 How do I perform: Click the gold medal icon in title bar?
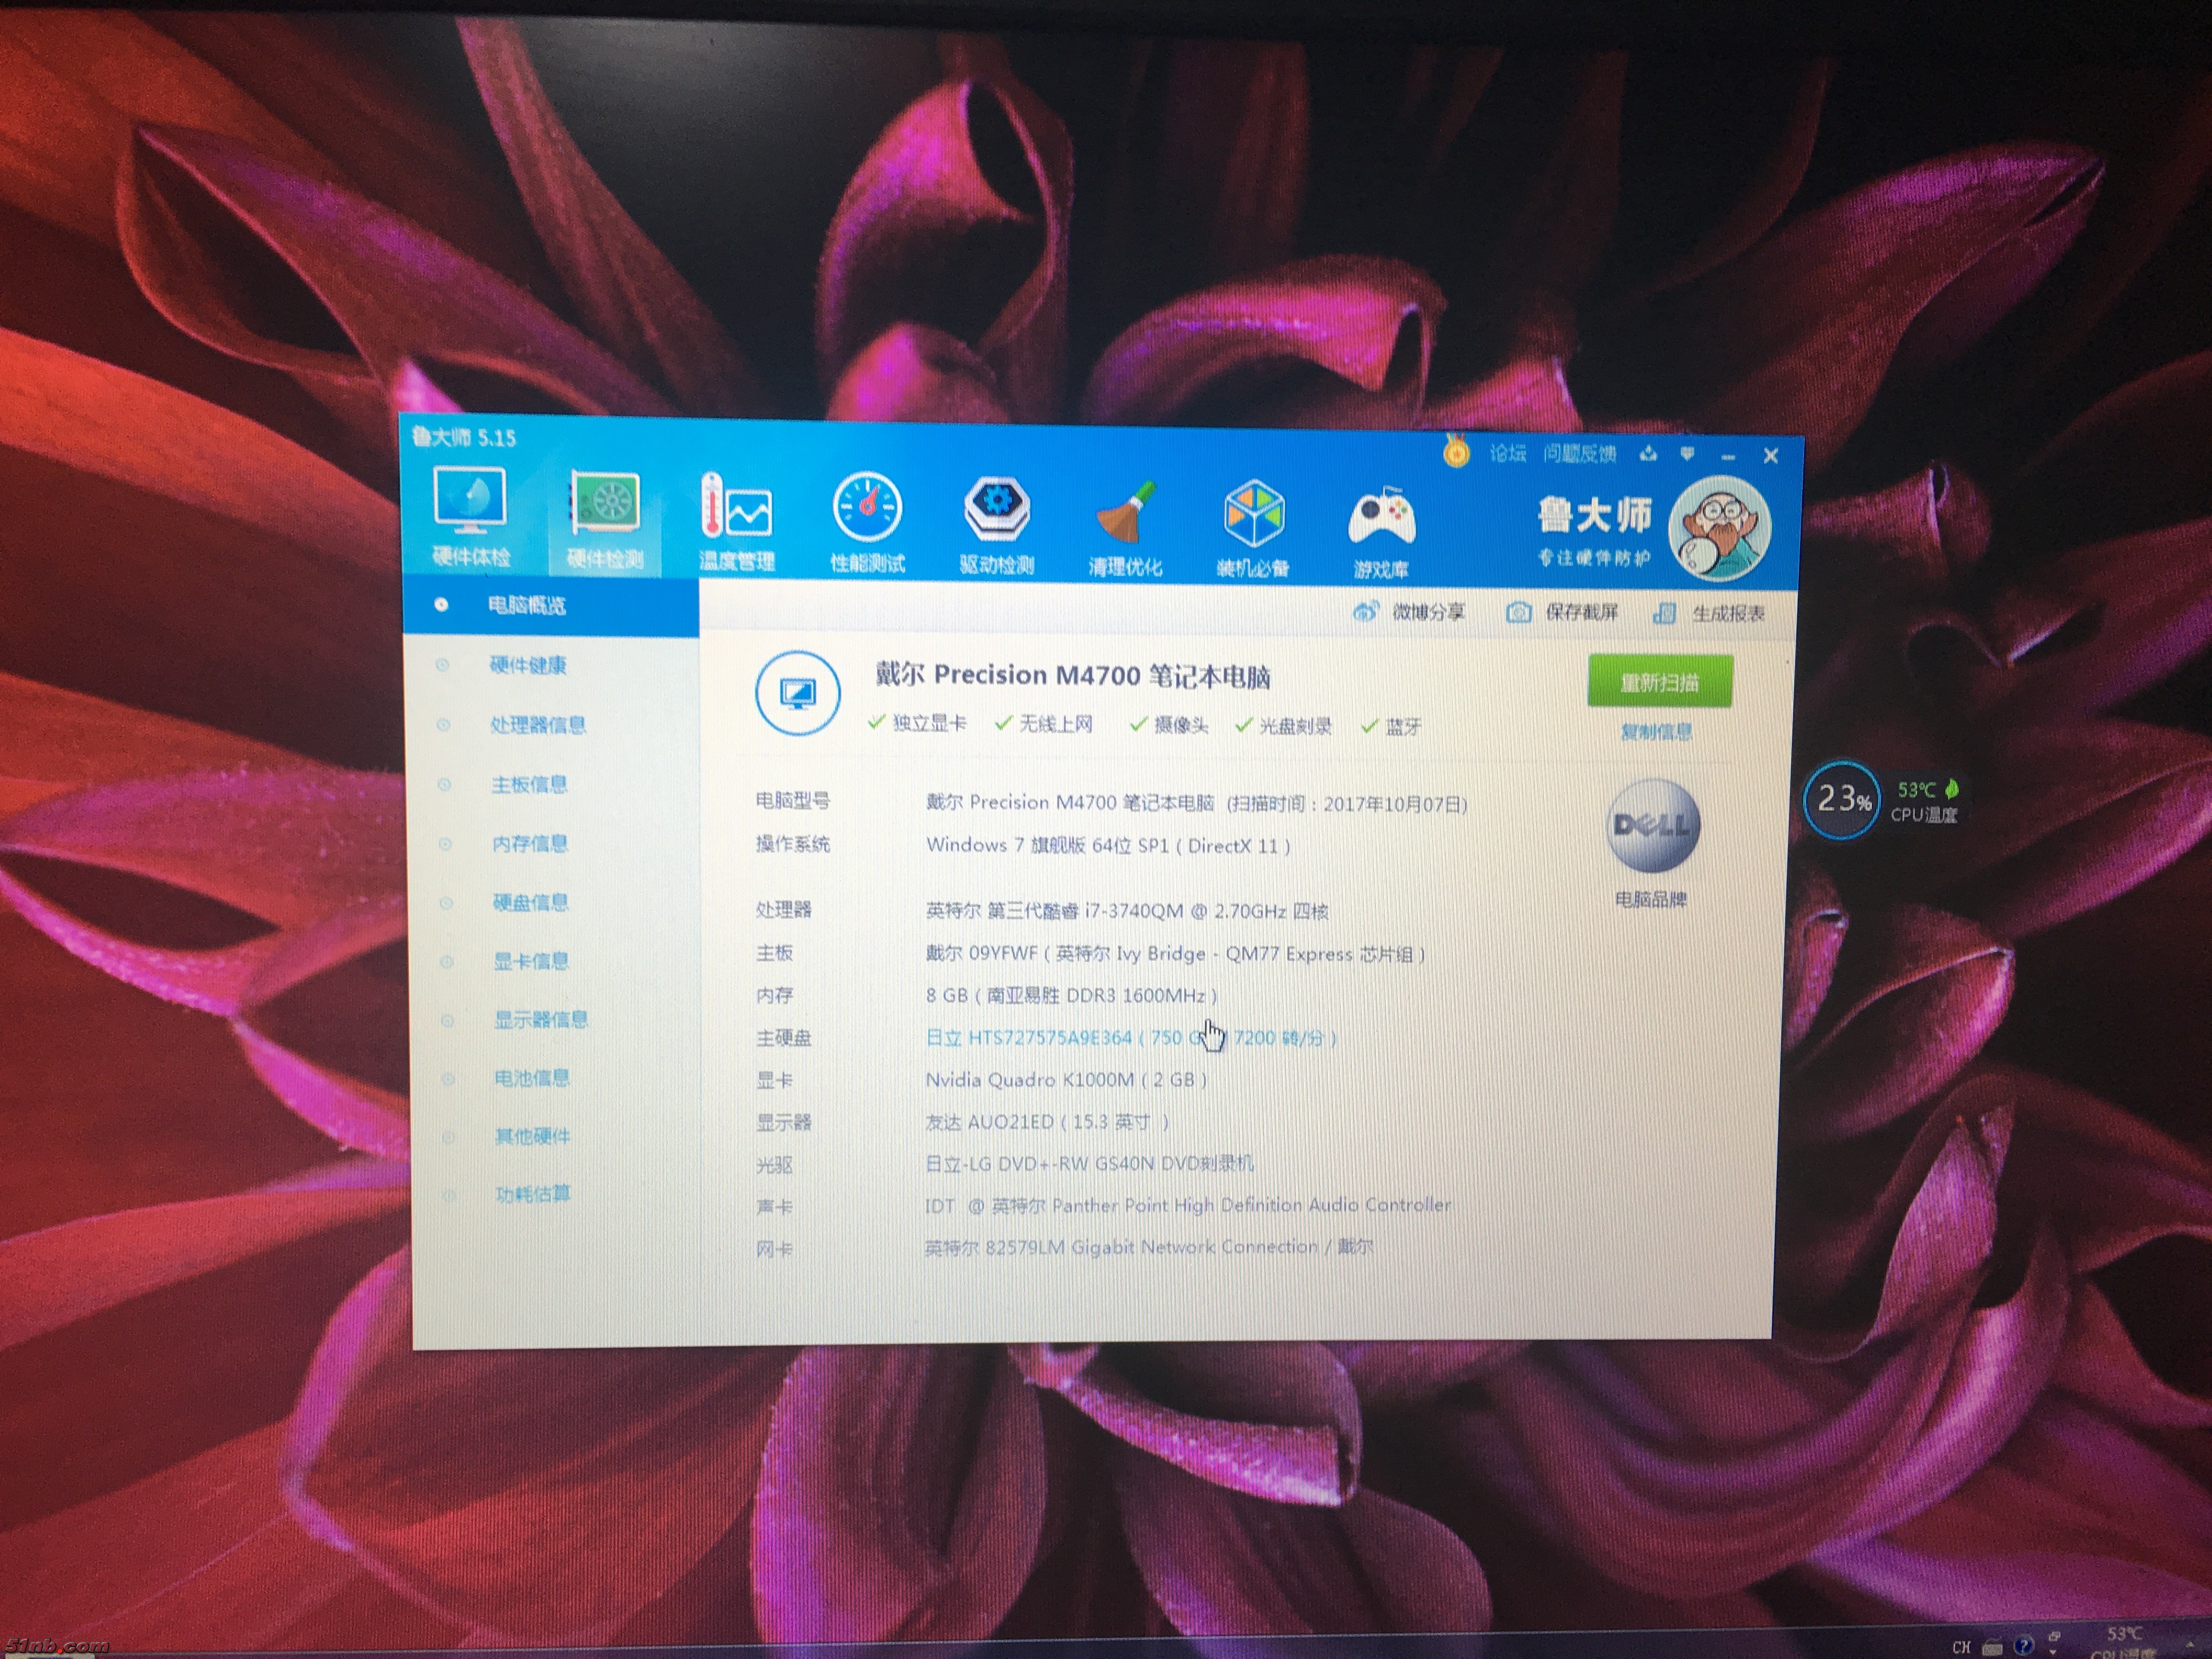click(x=1456, y=452)
